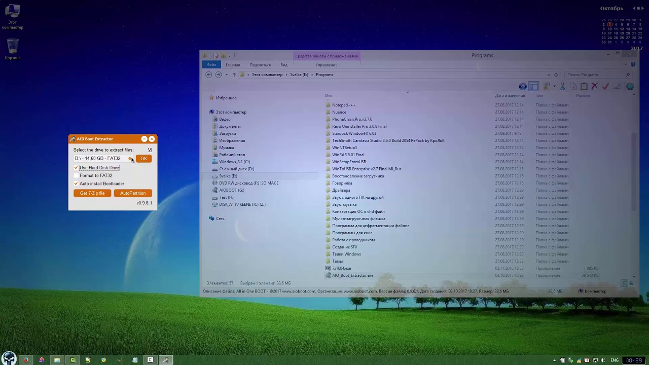The width and height of the screenshot is (649, 365).
Task: Open Корзина recycle bin desktop icon
Action: [x=13, y=50]
